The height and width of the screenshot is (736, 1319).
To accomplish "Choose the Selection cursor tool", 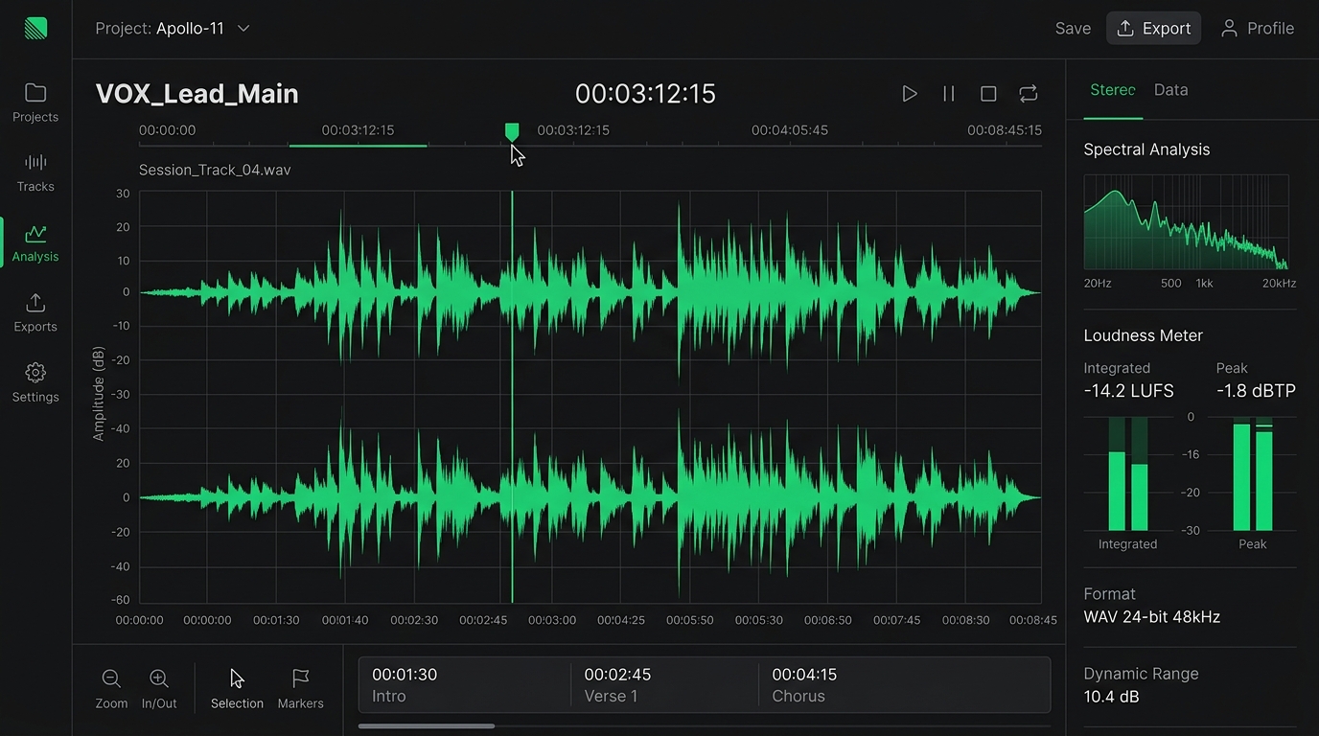I will coord(237,689).
